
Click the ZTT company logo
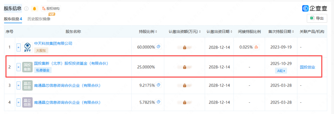point(28,47)
